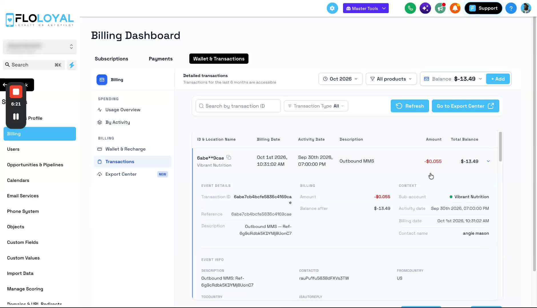Click the lightning quick actions icon
This screenshot has height=308, width=537.
coord(72,65)
